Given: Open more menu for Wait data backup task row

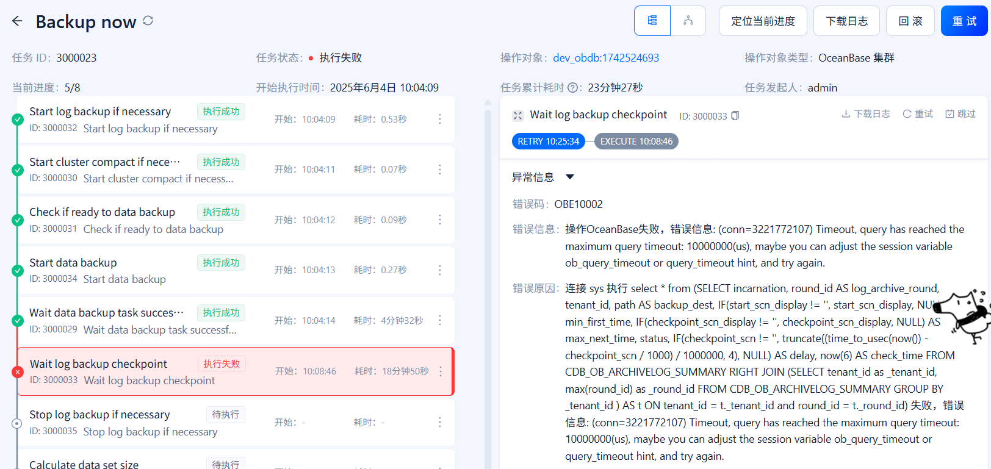Looking at the screenshot, I should coord(440,320).
